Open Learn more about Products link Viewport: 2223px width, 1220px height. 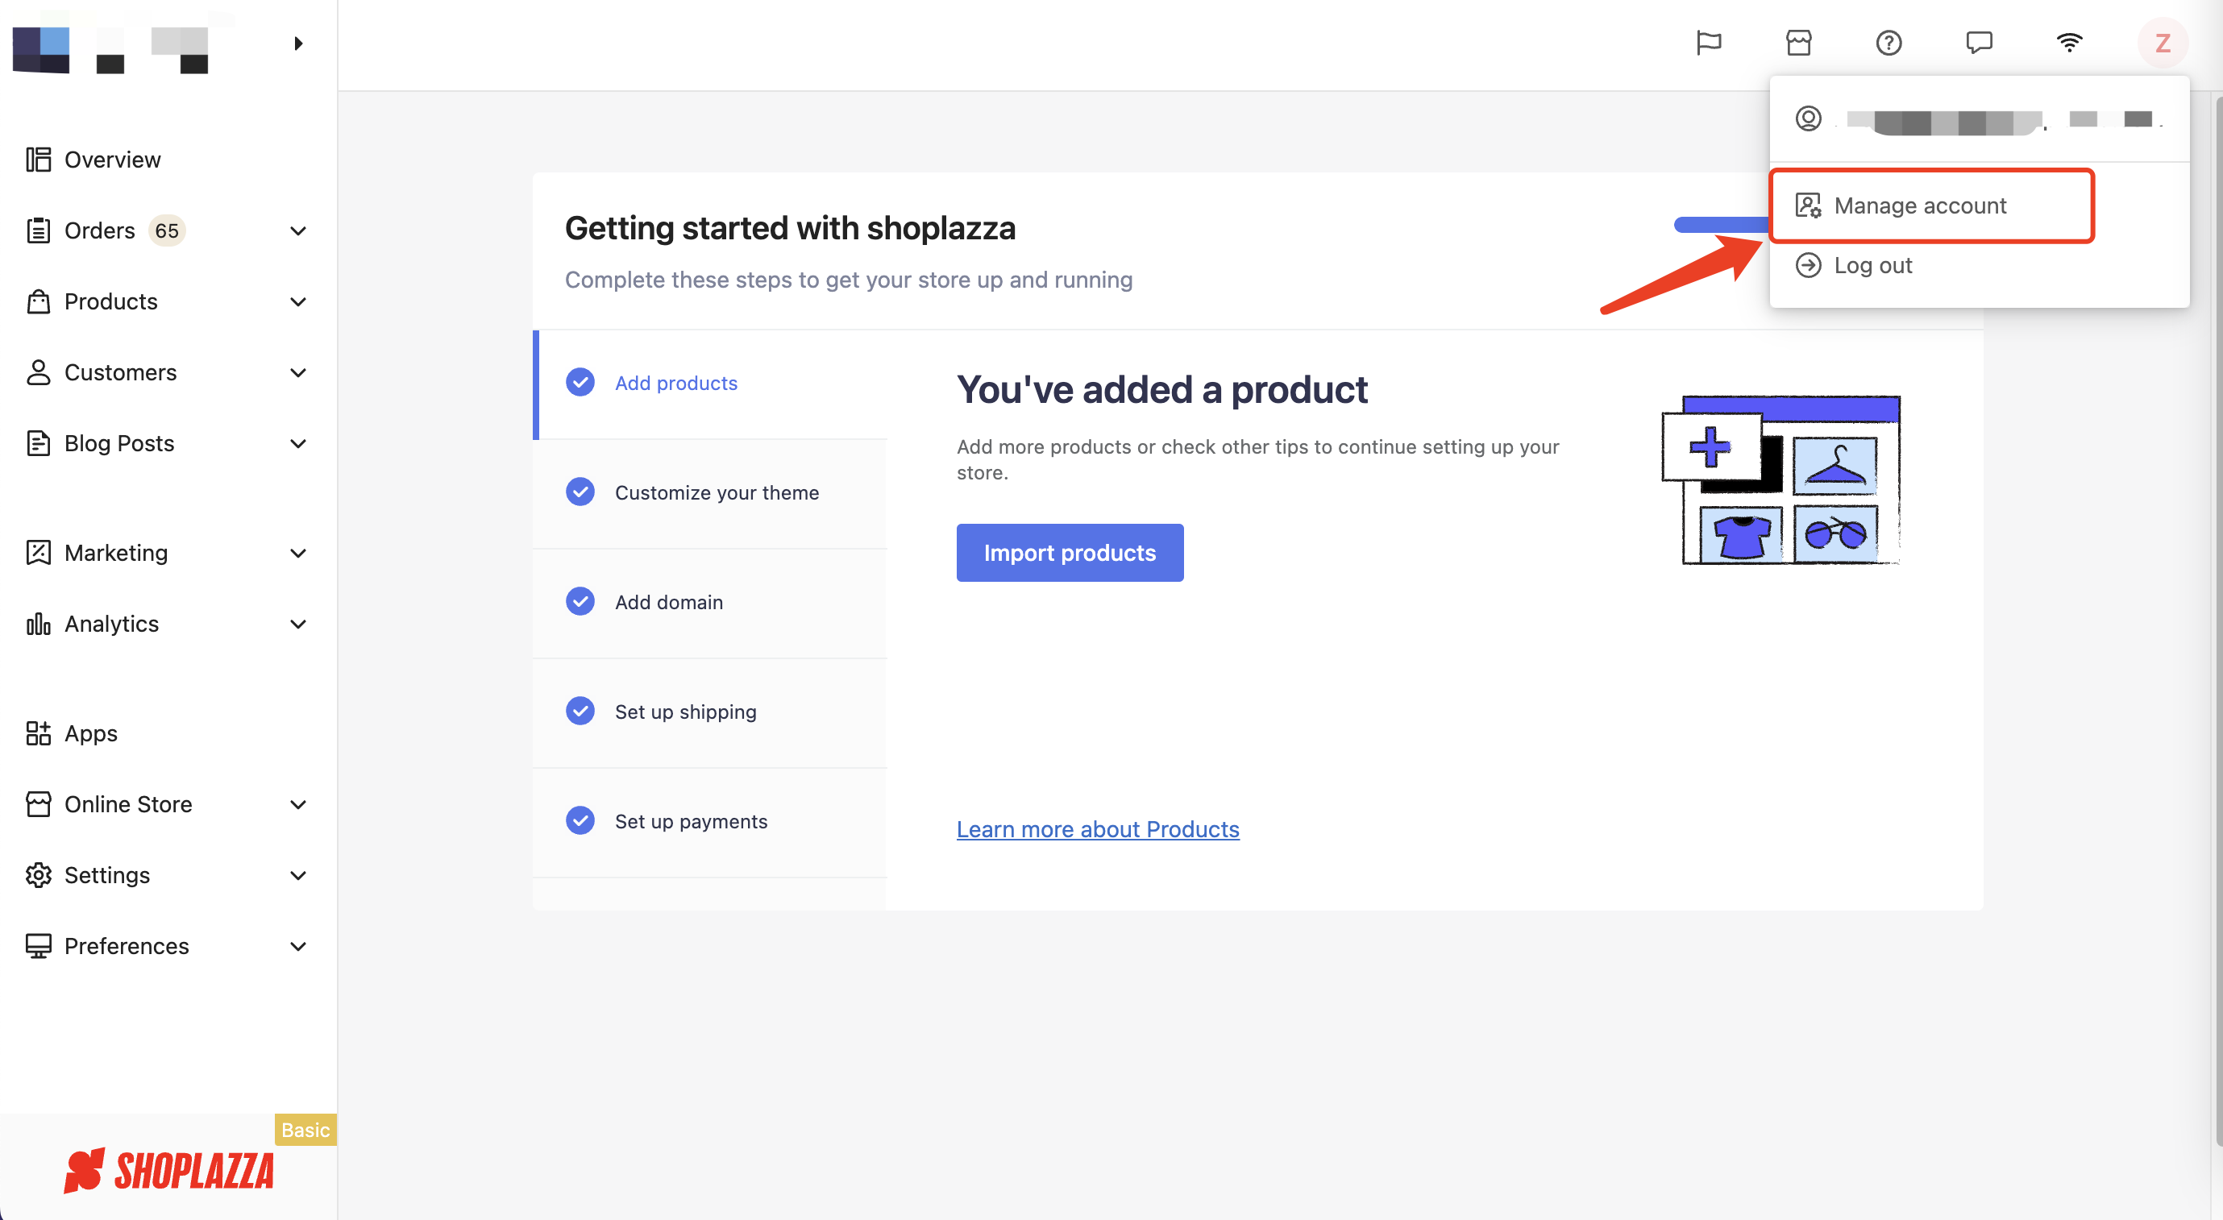pyautogui.click(x=1097, y=828)
